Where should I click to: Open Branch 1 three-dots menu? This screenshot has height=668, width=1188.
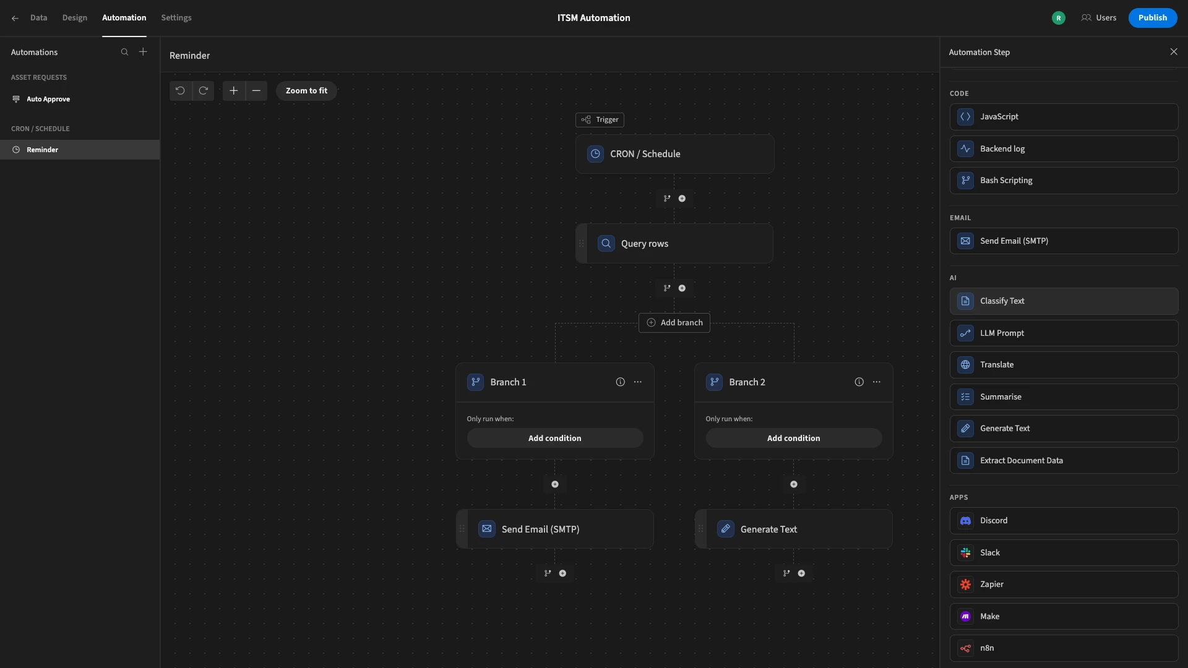[x=637, y=382]
